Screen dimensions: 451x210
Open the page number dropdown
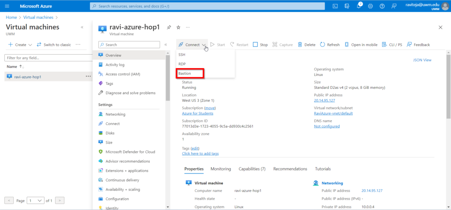pyautogui.click(x=36, y=200)
